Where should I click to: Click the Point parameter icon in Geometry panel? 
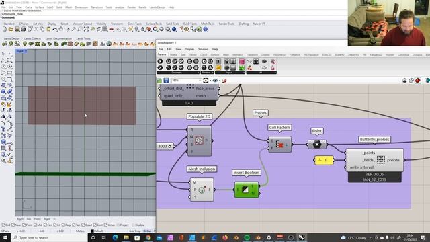point(160,61)
